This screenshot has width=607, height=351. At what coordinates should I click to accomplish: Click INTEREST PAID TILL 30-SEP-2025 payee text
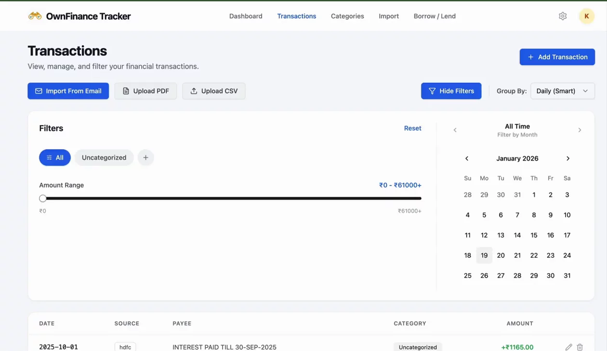click(x=224, y=347)
